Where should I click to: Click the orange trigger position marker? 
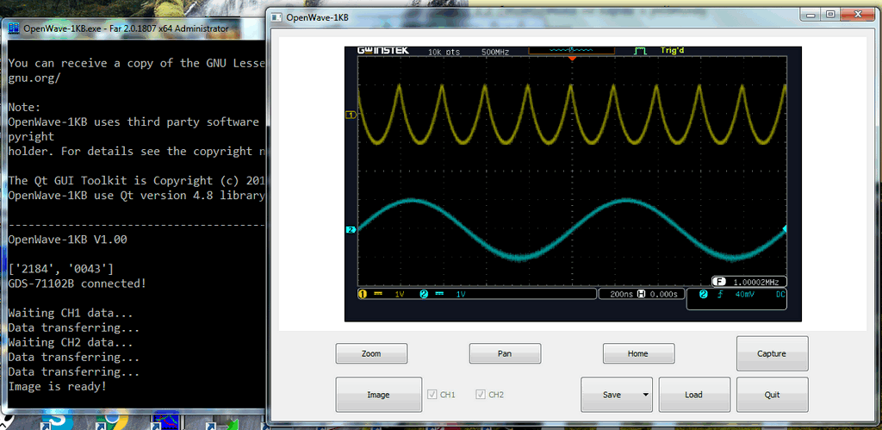click(x=571, y=59)
